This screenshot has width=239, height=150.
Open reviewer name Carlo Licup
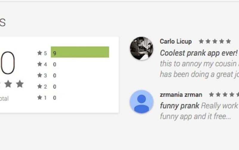(176, 41)
